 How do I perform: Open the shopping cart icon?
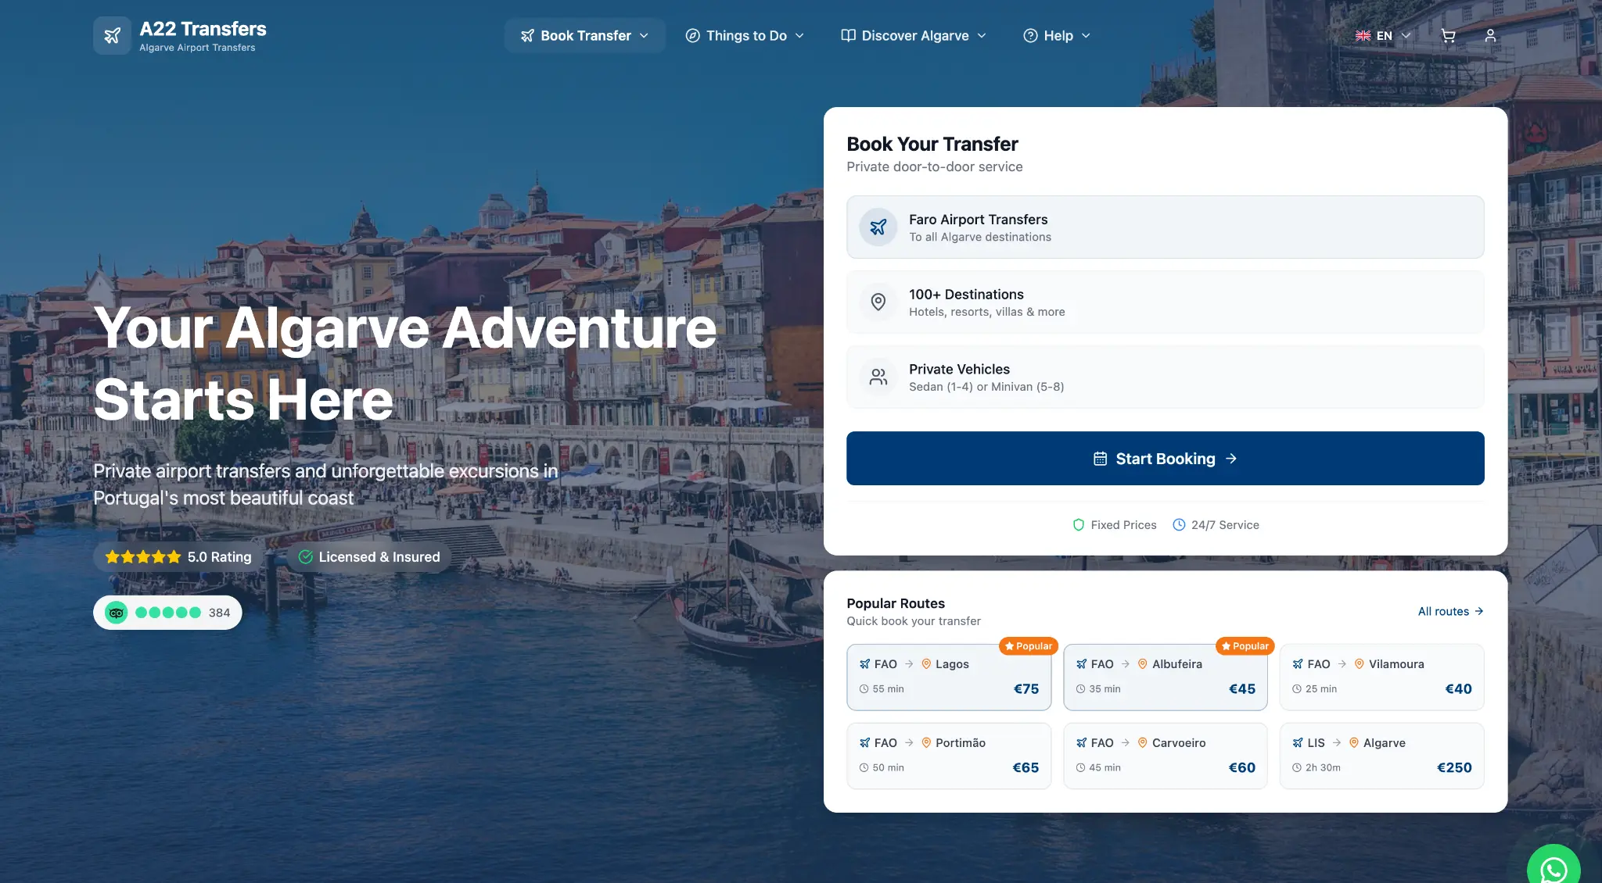(x=1448, y=36)
